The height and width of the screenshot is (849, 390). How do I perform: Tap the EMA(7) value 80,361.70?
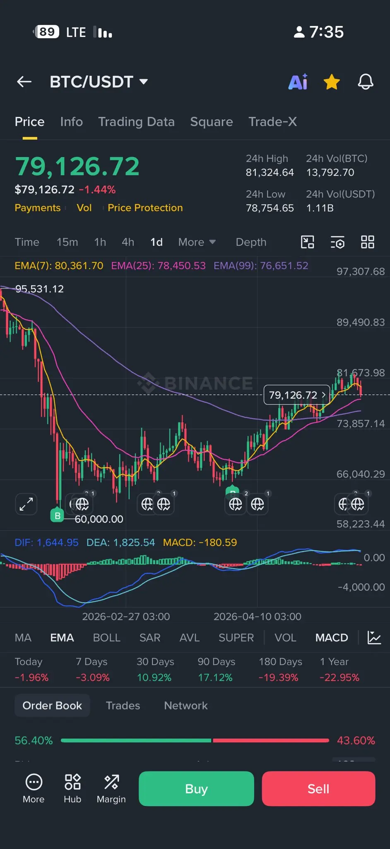point(59,266)
